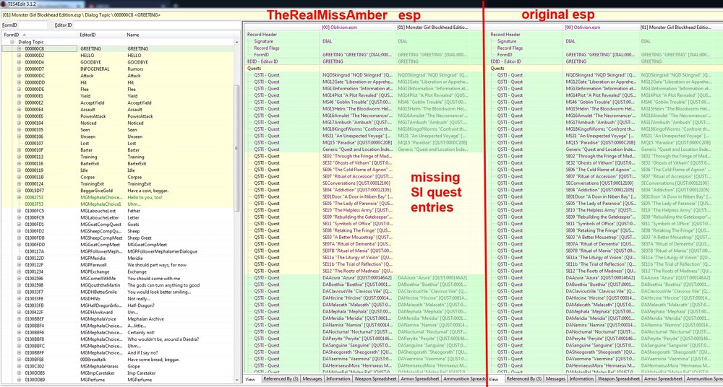Select 'Have some bread, beggar.' row
The height and width of the screenshot is (387, 723).
click(118, 360)
